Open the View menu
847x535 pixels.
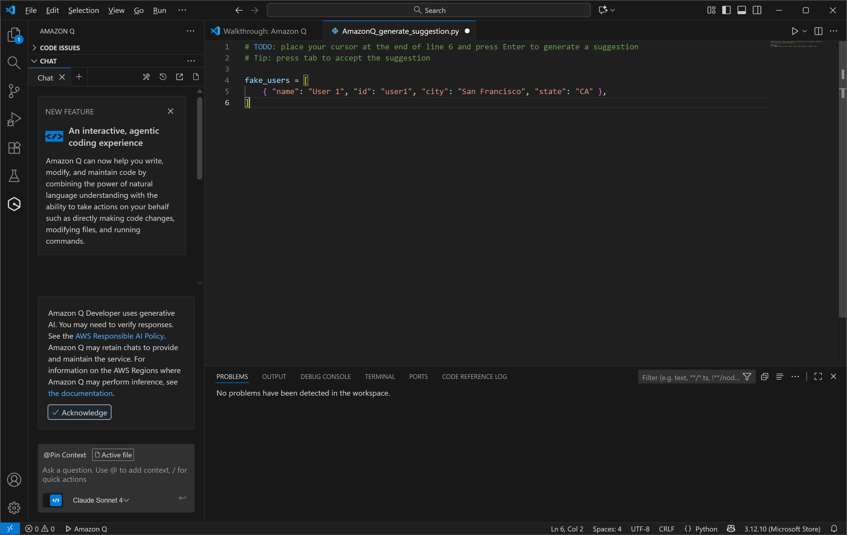116,10
